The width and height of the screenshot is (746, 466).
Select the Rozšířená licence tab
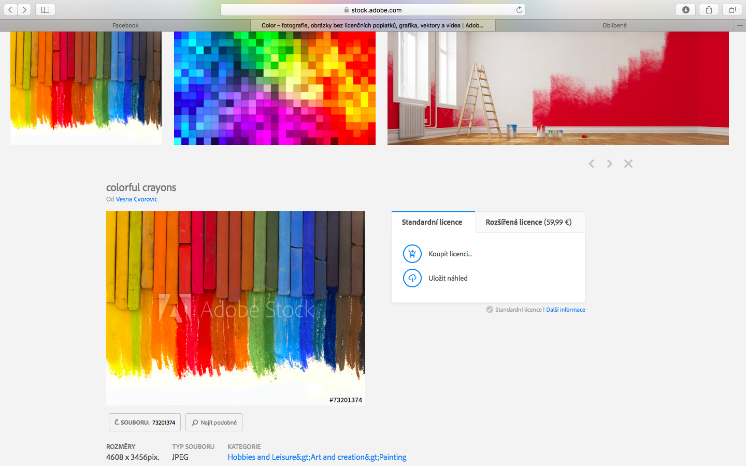click(x=528, y=222)
